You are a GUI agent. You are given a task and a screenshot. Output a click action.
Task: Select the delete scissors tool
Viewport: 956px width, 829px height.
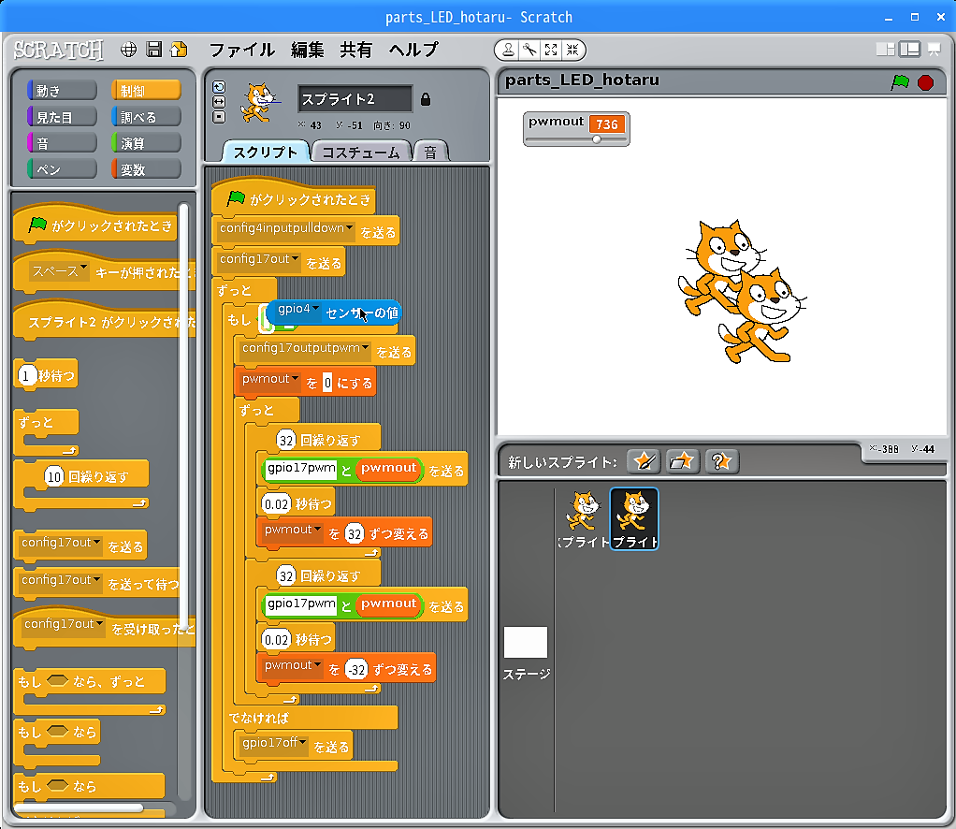tap(529, 50)
